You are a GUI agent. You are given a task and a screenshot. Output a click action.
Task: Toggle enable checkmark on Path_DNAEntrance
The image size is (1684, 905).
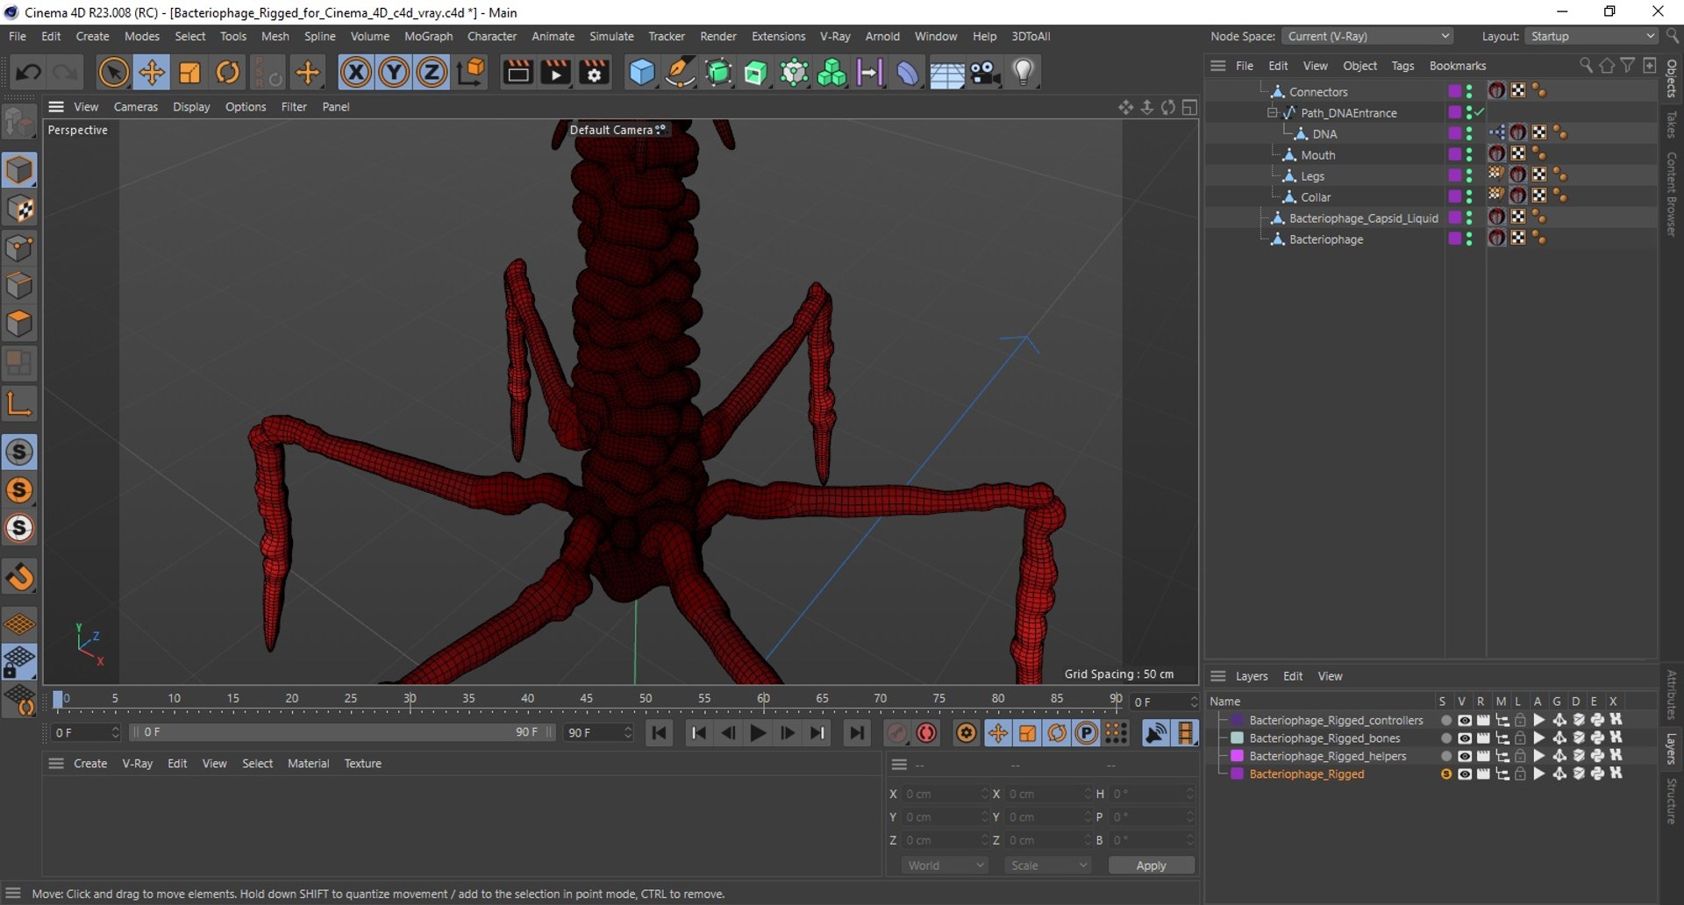[1480, 113]
